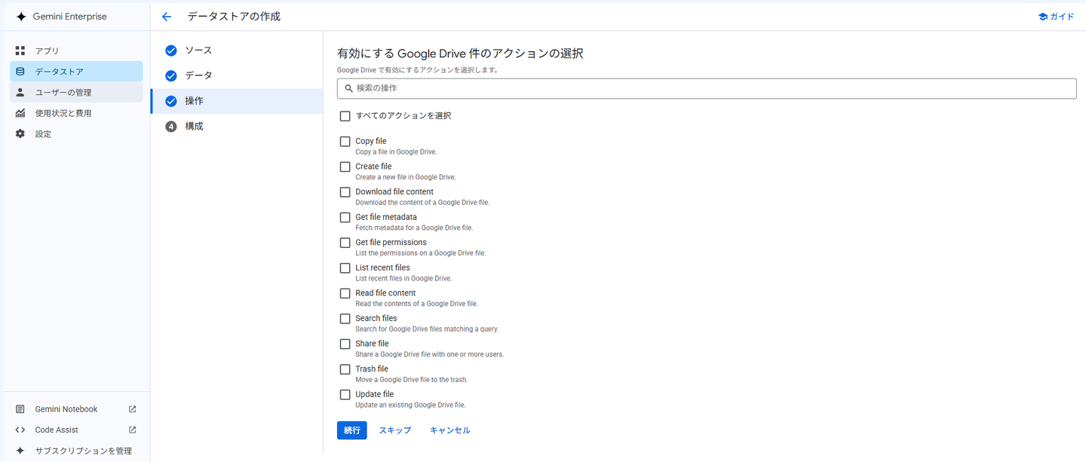Select the Read file content checkbox
The width and height of the screenshot is (1086, 462).
coord(345,293)
